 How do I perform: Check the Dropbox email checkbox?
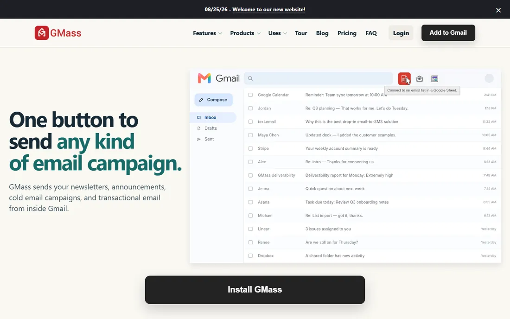pyautogui.click(x=250, y=255)
